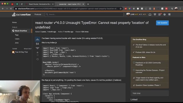Open "Improving the Review Queues - Project overview"

pyautogui.click(x=150, y=71)
